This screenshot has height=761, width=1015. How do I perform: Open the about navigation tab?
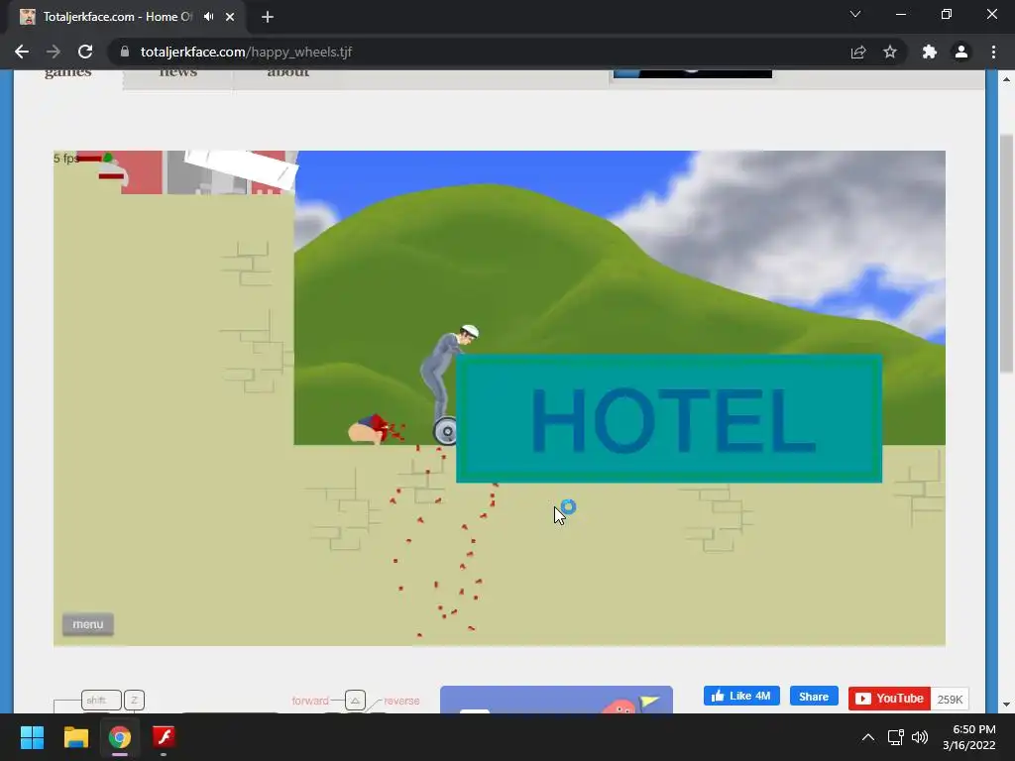pos(288,72)
